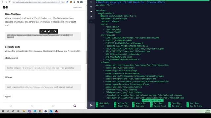Open Outlook from the taskbar

pos(51,111)
